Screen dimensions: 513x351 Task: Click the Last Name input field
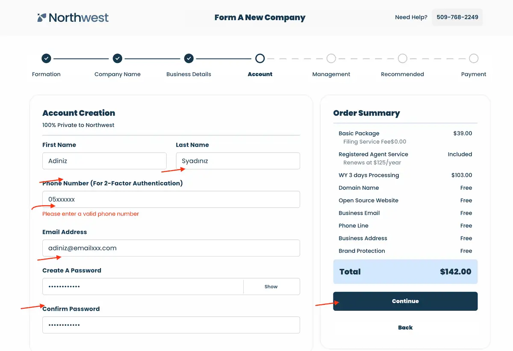pyautogui.click(x=238, y=161)
